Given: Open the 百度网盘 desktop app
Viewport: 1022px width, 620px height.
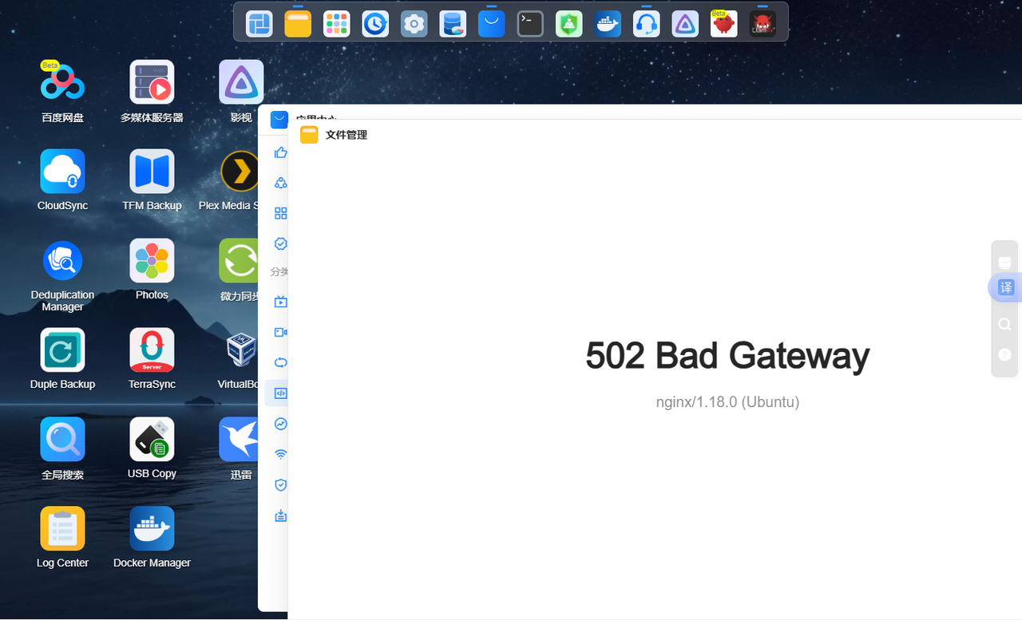Looking at the screenshot, I should (x=62, y=81).
